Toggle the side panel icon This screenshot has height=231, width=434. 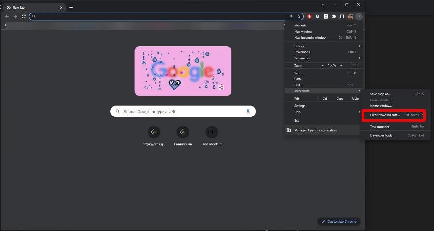342,16
